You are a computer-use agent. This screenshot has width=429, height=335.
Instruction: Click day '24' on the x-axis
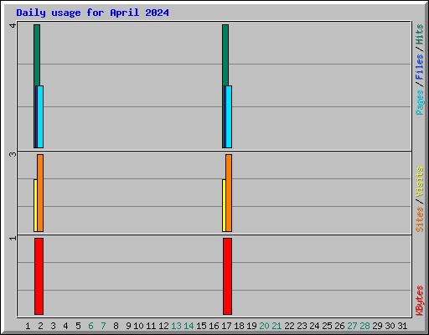coord(314,326)
